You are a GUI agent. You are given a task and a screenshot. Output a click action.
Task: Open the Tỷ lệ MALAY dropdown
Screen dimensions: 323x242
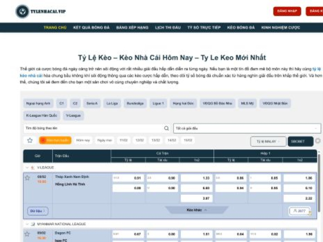coord(268,141)
